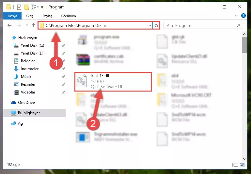The height and width of the screenshot is (174, 251).
Task: Click the New folder quick access icon
Action: (x=26, y=7)
